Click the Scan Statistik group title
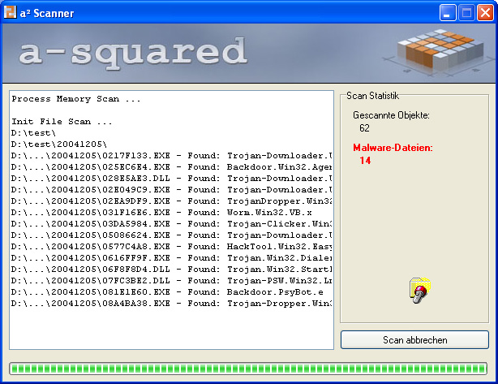Viewport: 498px width, 384px height. point(372,96)
